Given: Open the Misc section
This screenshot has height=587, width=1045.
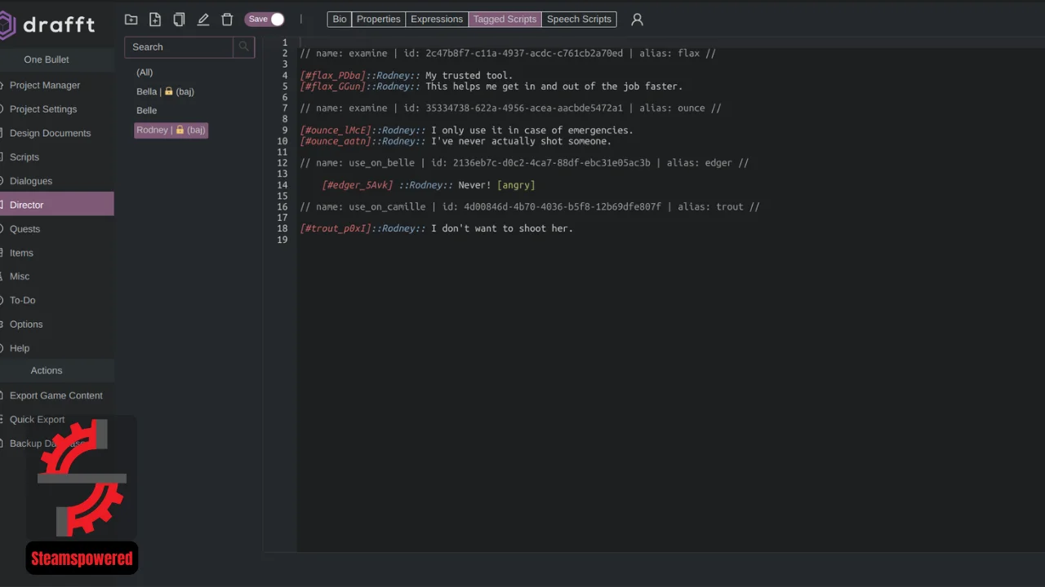Looking at the screenshot, I should click(20, 276).
